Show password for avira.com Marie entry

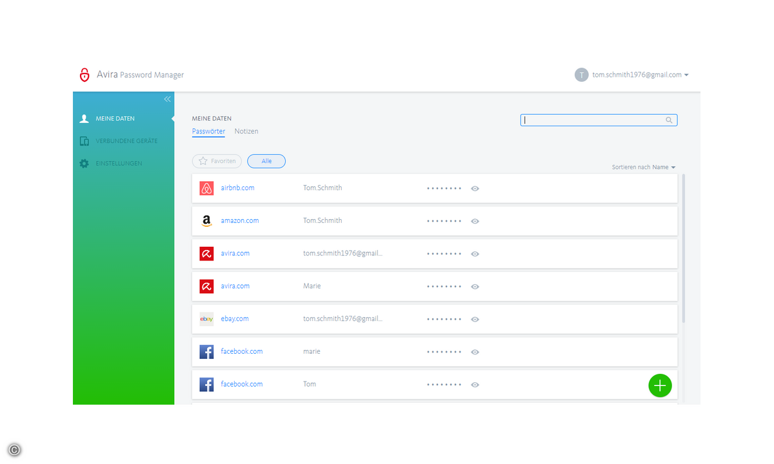tap(475, 286)
